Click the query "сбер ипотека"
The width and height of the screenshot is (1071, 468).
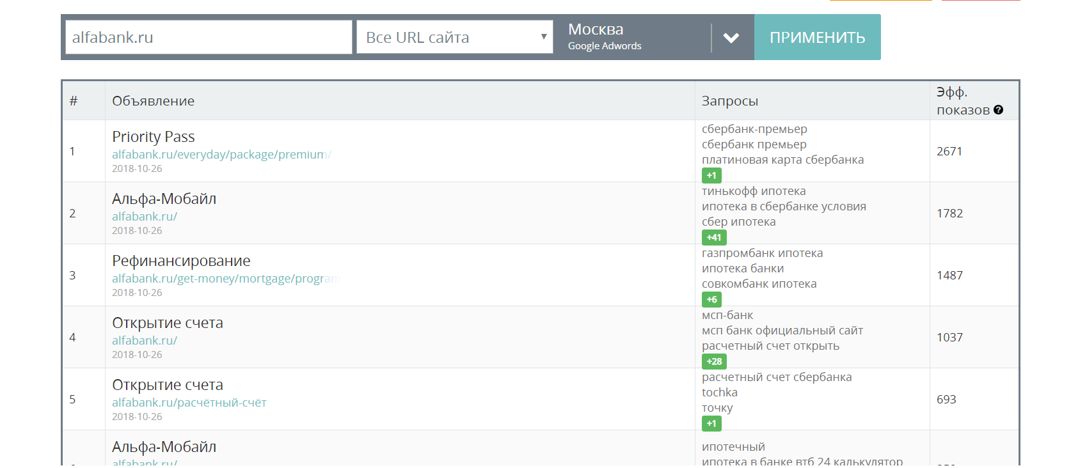point(738,222)
